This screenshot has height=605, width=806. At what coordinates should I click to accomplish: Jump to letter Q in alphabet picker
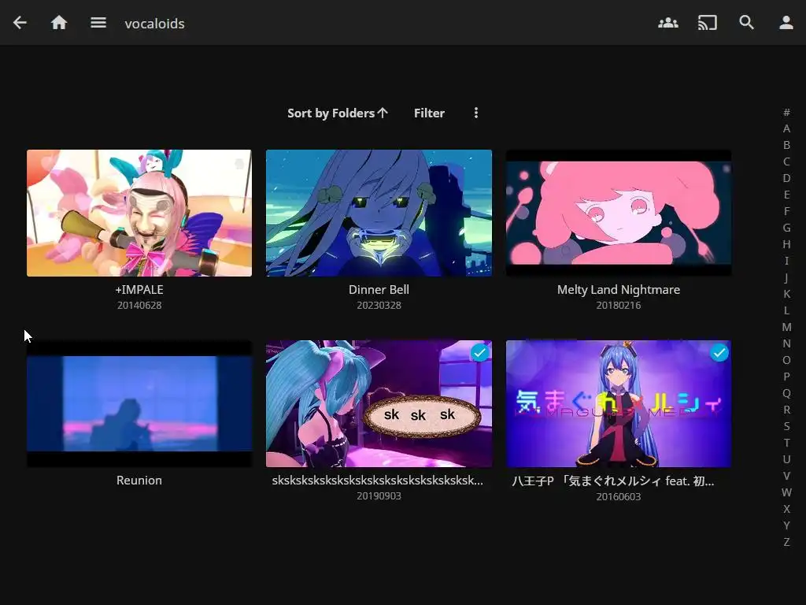(x=786, y=393)
